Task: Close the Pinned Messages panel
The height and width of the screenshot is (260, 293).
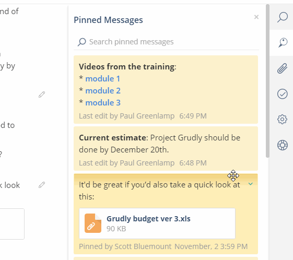Action: point(256,17)
